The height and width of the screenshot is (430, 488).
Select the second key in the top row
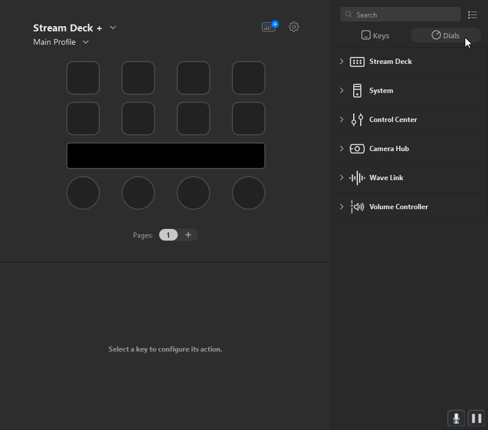pyautogui.click(x=138, y=78)
